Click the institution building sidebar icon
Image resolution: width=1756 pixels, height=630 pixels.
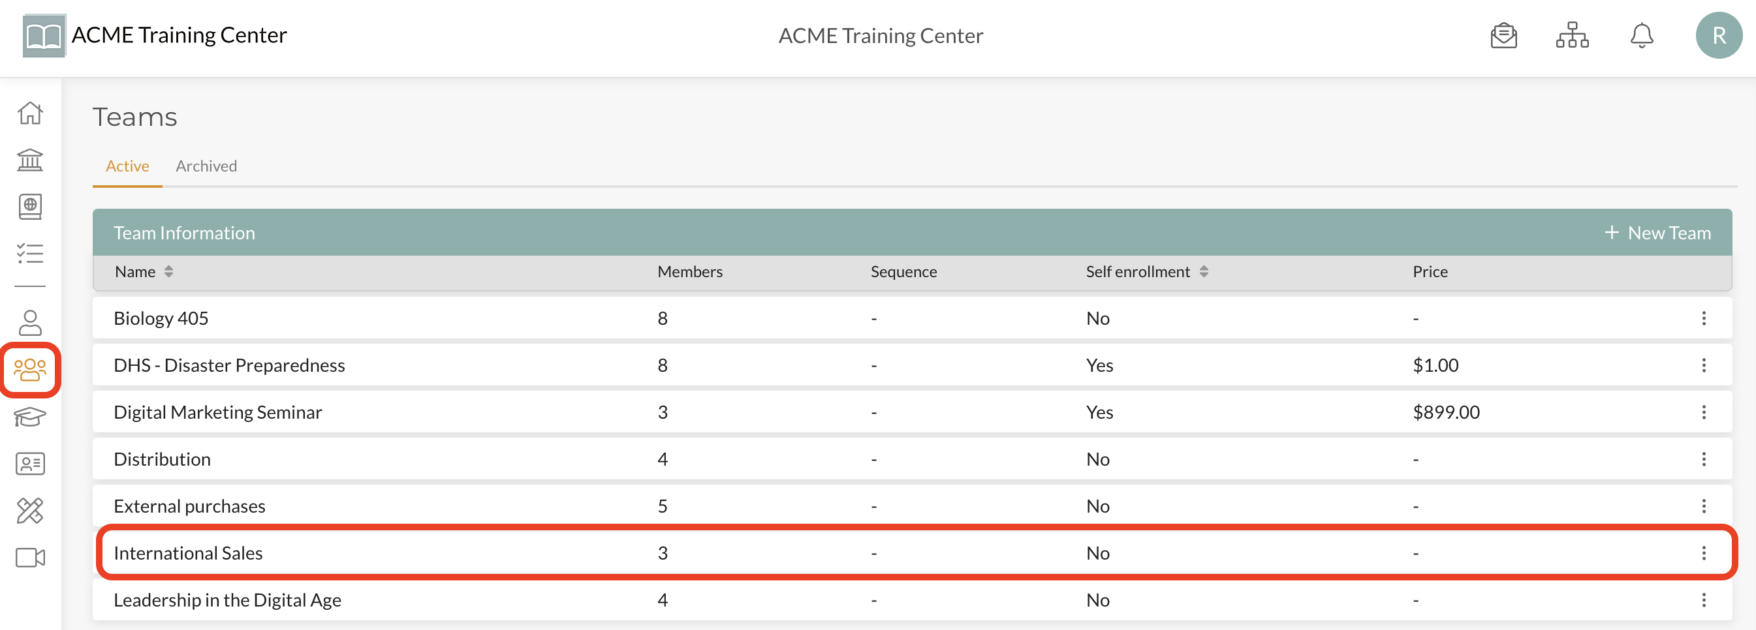coord(30,160)
